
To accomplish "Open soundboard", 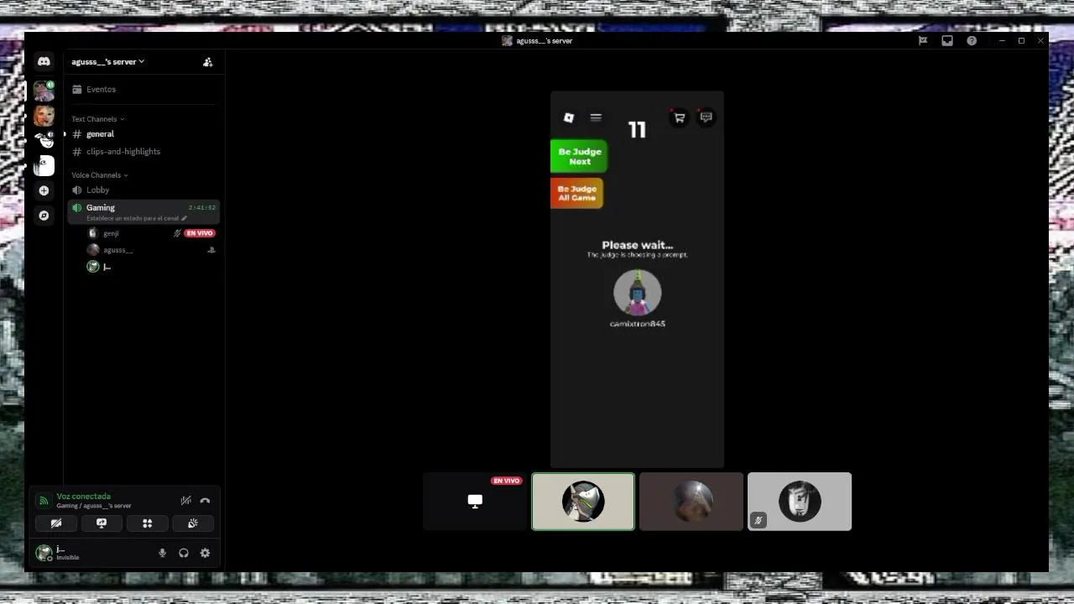I will coord(192,523).
